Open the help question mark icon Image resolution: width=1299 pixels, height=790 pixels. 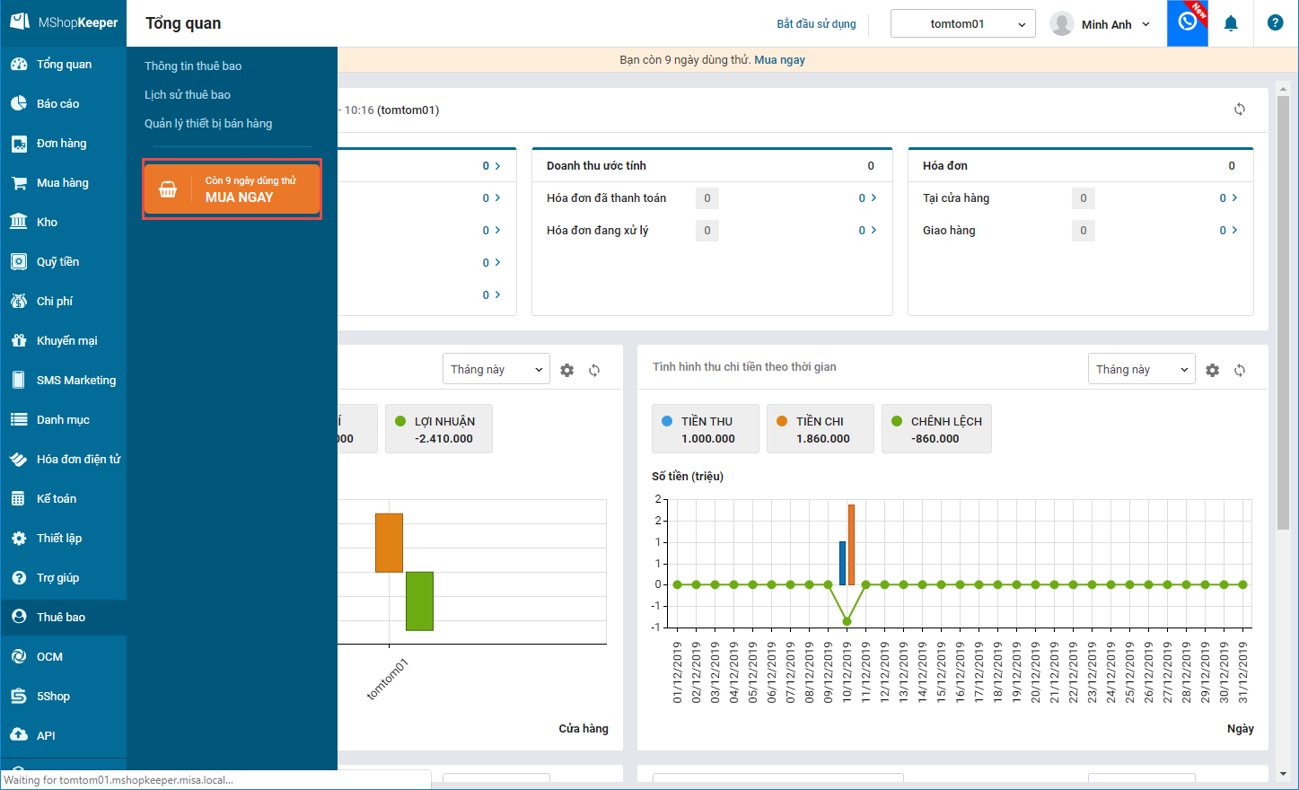[x=1275, y=23]
